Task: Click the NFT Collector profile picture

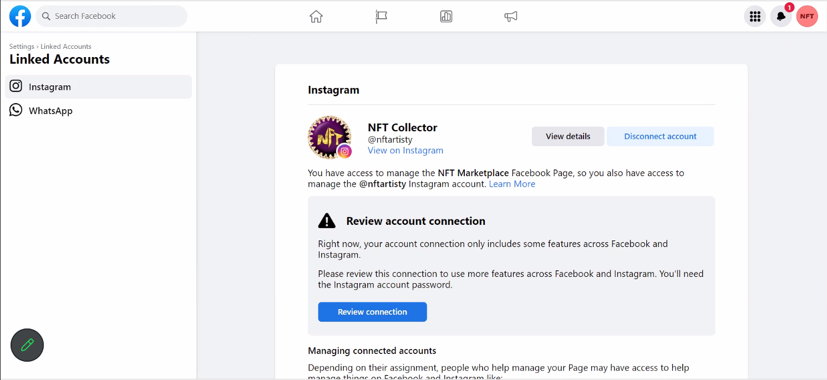Action: pos(329,137)
